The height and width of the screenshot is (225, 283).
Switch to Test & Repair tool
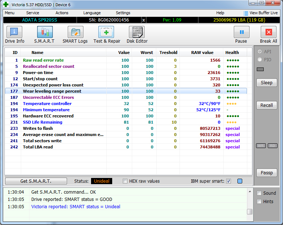106,35
